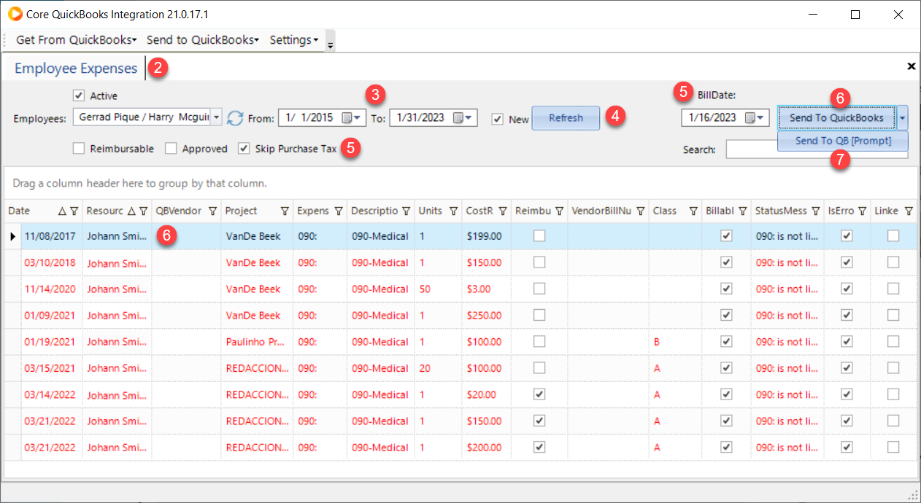Click the Core app logo in title bar
Screen dimensions: 921x503
15,14
